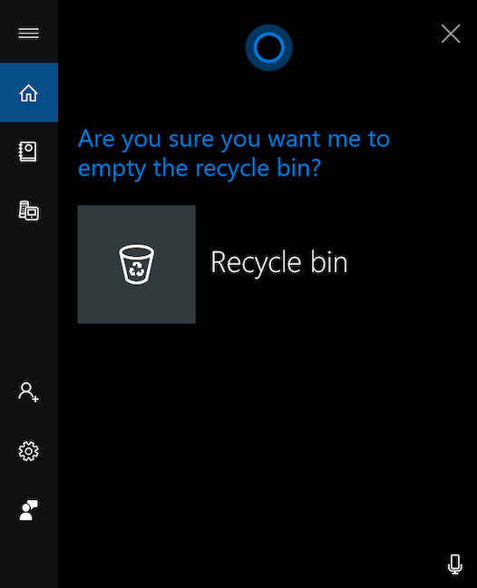This screenshot has height=588, width=477.
Task: Go to Cortana Home
Action: (x=29, y=93)
